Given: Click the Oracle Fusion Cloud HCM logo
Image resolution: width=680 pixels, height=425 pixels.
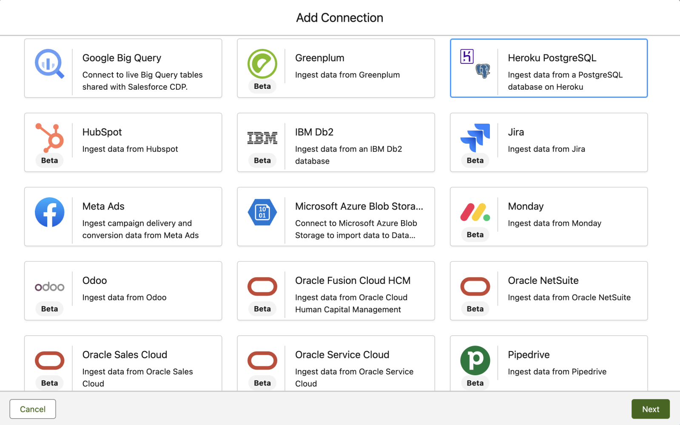Looking at the screenshot, I should [262, 286].
